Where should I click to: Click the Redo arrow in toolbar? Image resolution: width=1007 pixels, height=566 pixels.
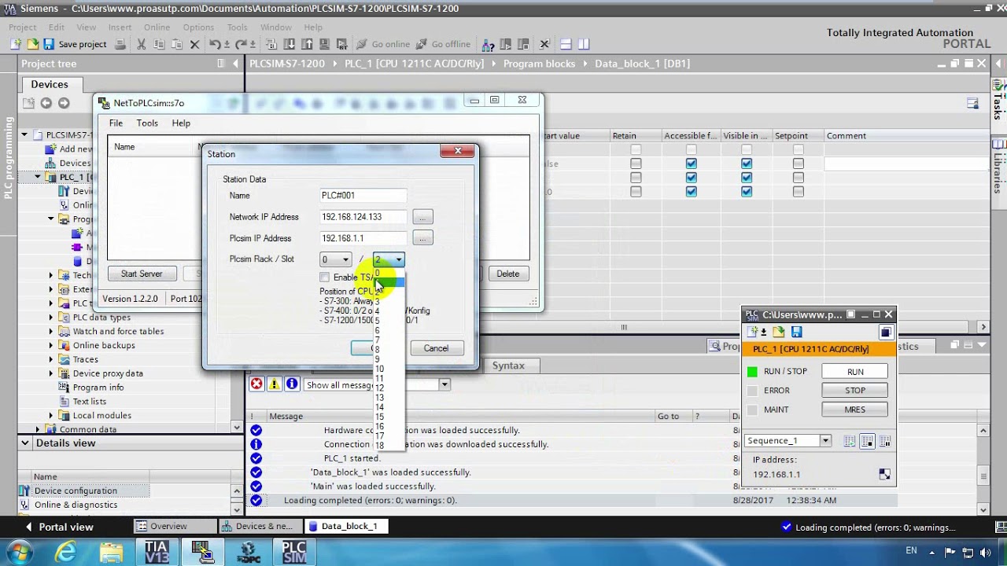tap(242, 44)
